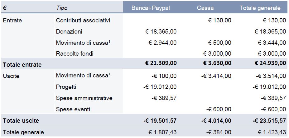This screenshot has height=138, width=289.
Task: Select the Donazioni row label
Action: pos(69,31)
